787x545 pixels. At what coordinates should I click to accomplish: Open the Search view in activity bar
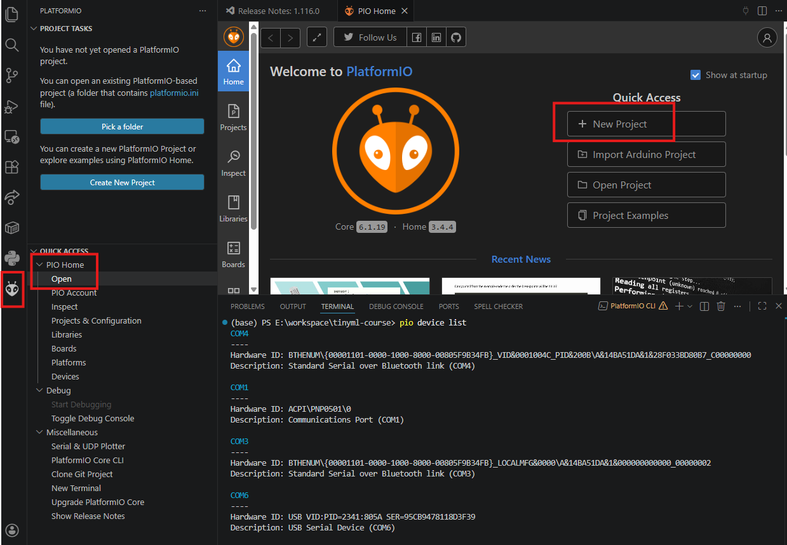12,45
